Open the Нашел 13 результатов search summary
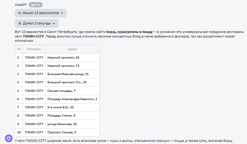 coord(41,13)
